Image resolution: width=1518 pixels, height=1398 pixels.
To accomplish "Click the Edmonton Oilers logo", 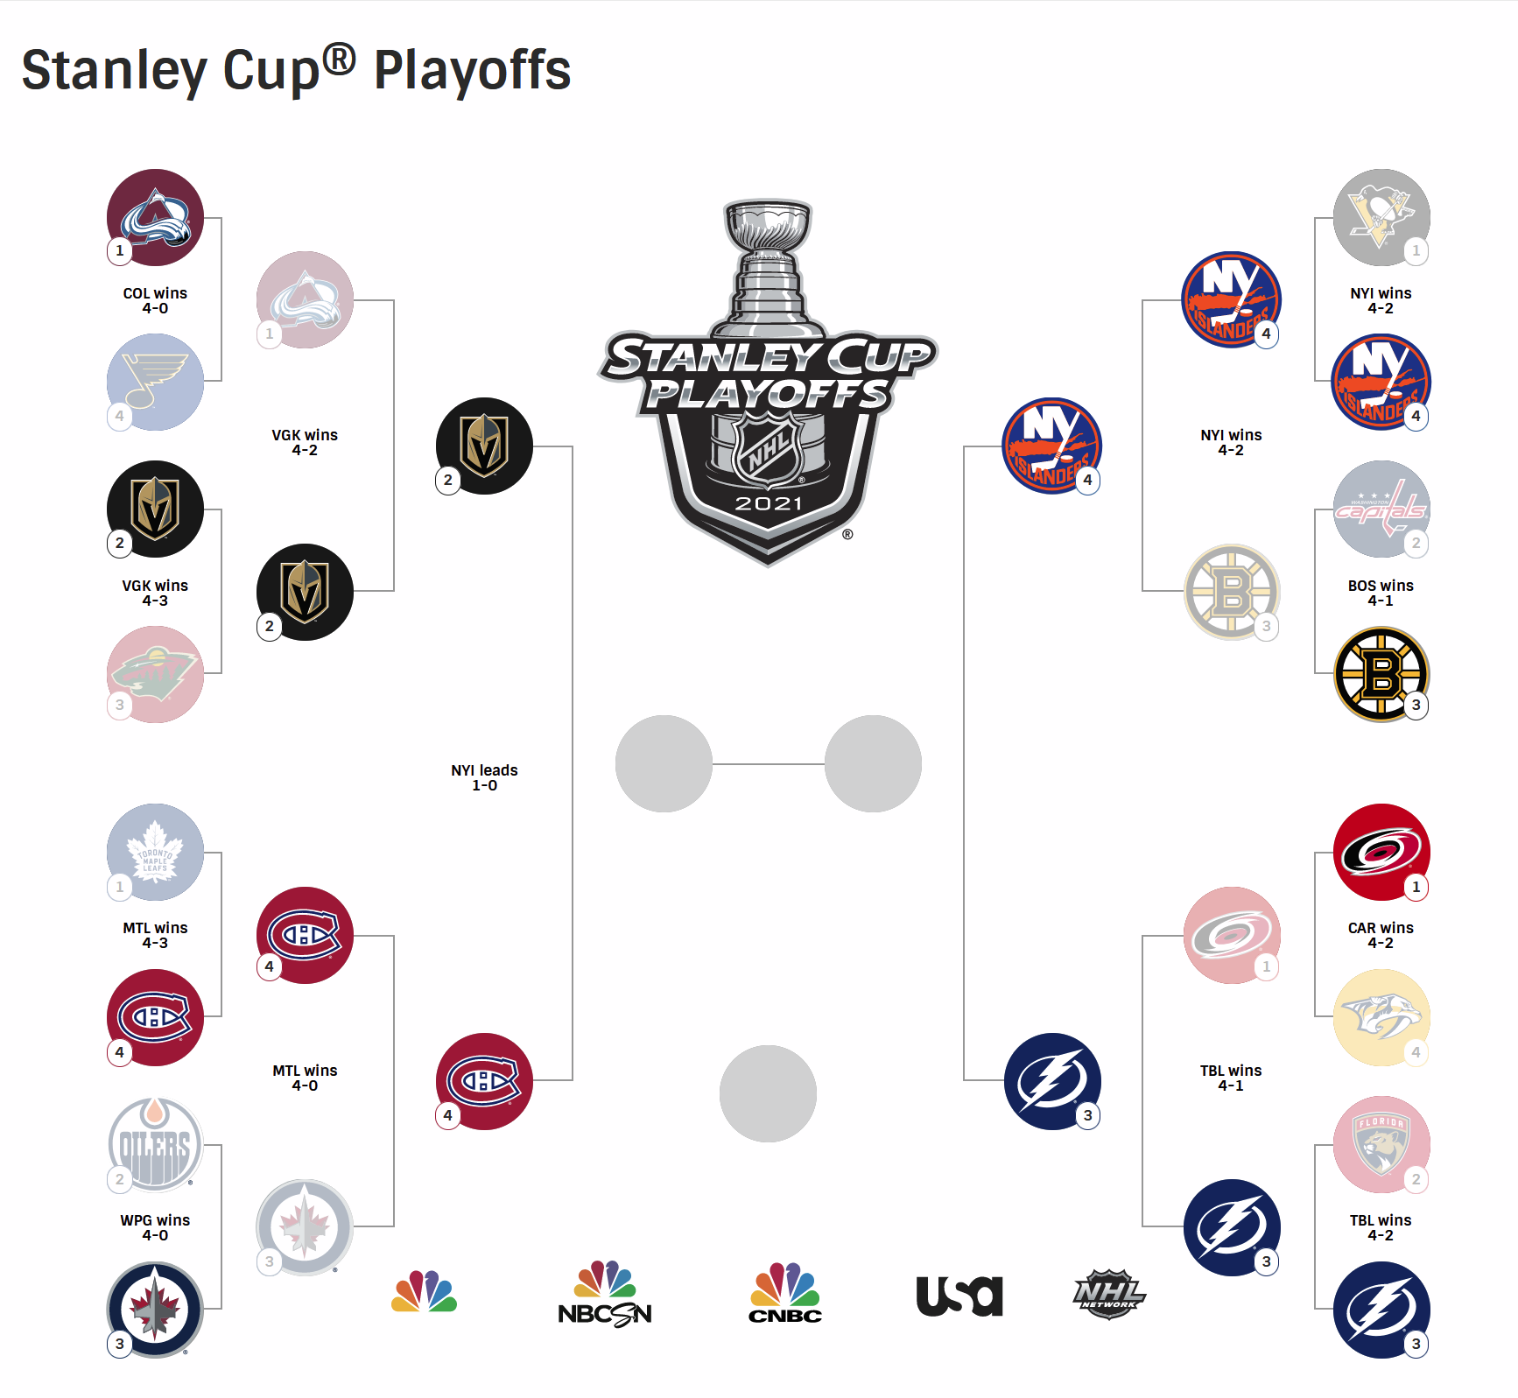I will coord(155,1144).
